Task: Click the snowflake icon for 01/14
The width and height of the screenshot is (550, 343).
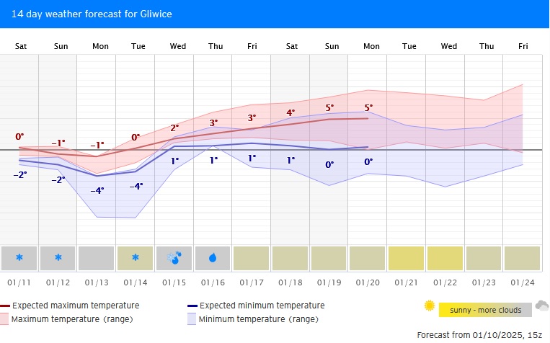Action: (136, 257)
